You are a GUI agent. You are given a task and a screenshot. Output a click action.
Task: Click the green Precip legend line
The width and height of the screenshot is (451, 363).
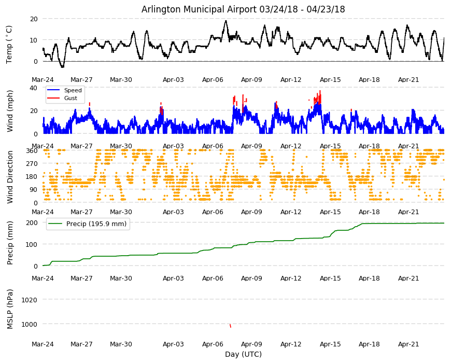coord(55,224)
